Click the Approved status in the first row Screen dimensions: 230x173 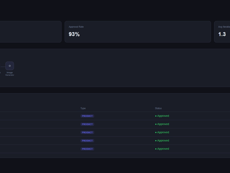[162, 116]
